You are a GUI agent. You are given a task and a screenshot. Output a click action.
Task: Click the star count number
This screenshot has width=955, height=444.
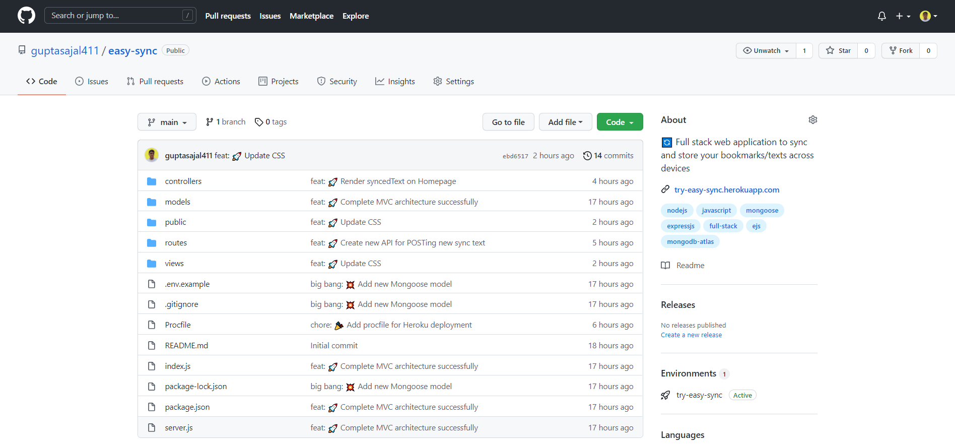pos(866,50)
